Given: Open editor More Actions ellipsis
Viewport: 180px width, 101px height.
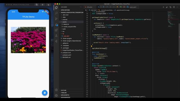Looking at the screenshot, I should point(177,7).
